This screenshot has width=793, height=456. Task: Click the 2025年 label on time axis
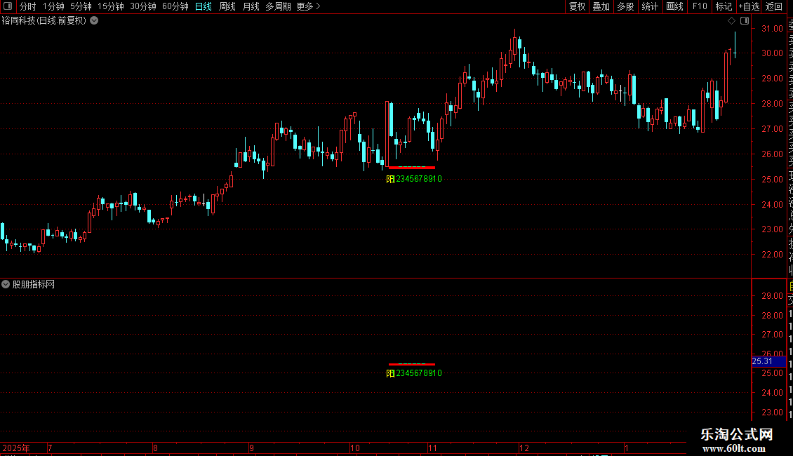pyautogui.click(x=15, y=448)
